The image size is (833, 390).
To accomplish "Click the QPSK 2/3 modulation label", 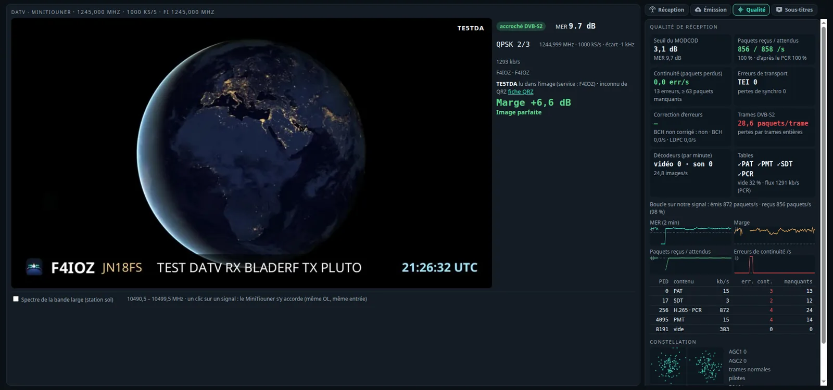I will pos(513,45).
